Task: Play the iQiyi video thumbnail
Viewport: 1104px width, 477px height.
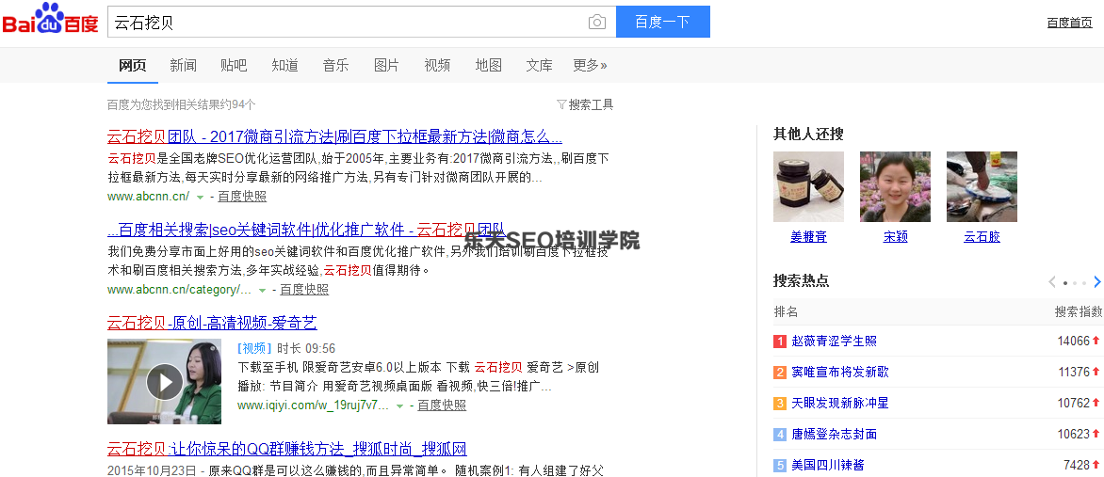Action: click(x=164, y=381)
